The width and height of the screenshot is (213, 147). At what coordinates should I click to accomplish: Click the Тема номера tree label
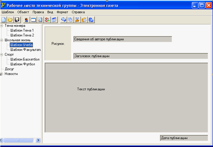pos(15,25)
